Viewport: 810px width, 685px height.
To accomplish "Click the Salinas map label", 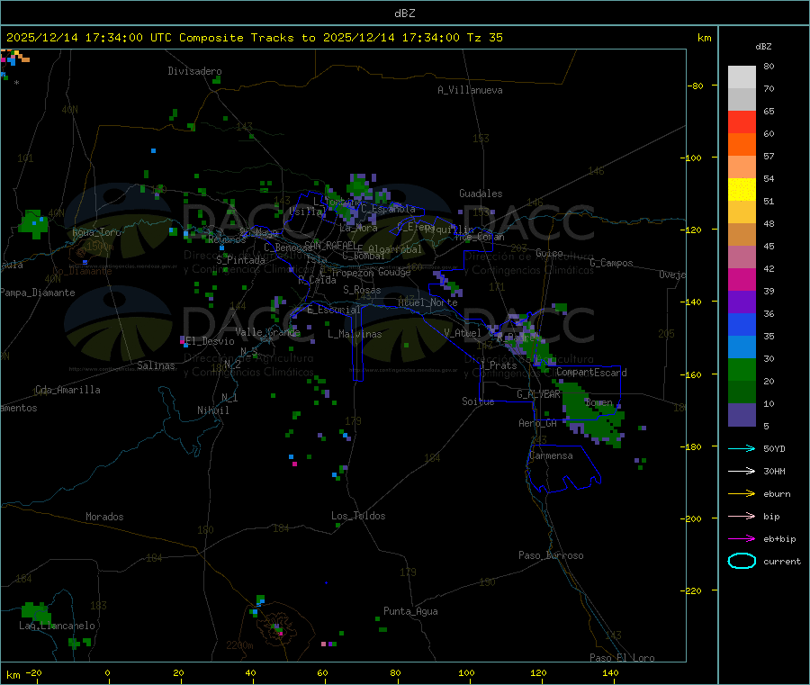I will coord(156,365).
